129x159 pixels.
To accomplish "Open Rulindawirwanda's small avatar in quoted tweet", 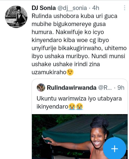I will pos(41,88).
